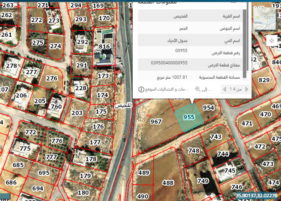Click the coordinates readout at bottom right
The image size is (281, 201).
click(x=257, y=195)
